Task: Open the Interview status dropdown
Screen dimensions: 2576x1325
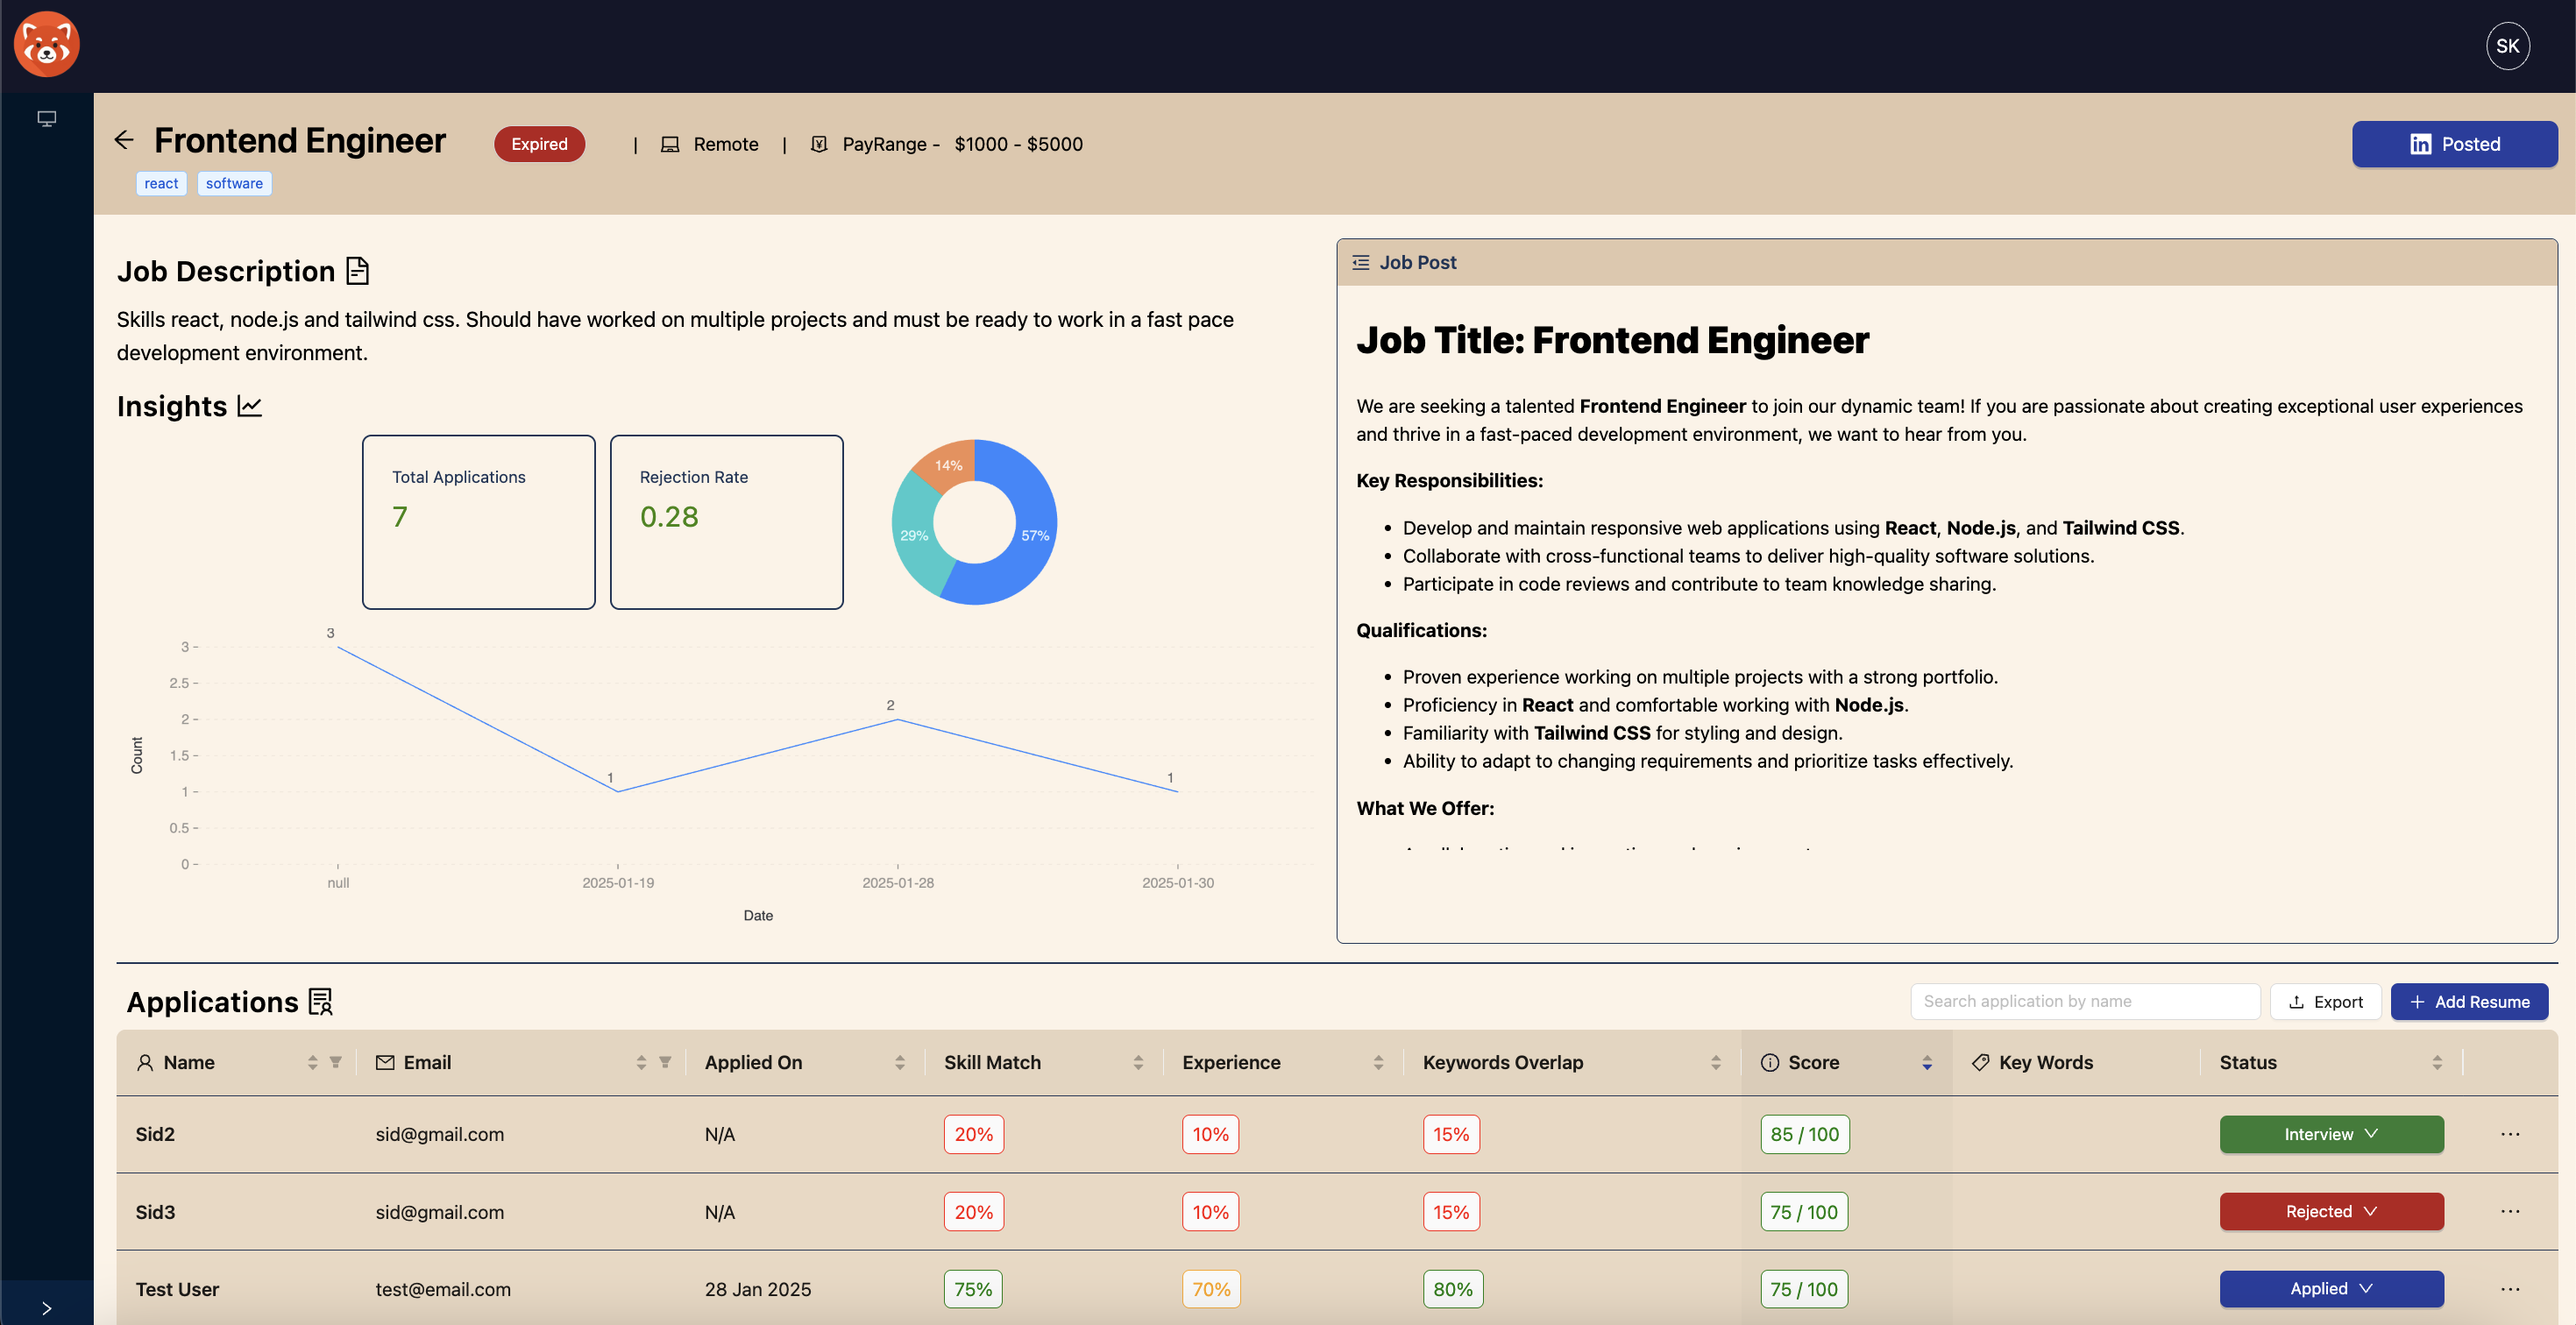Action: (x=2331, y=1134)
